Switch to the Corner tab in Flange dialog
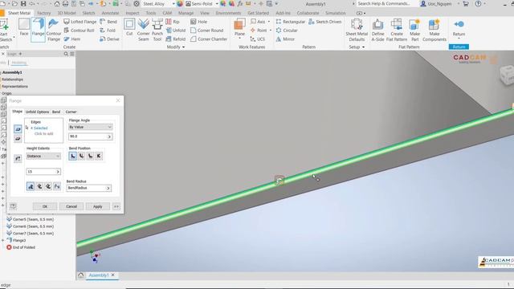The width and height of the screenshot is (514, 289). (71, 112)
